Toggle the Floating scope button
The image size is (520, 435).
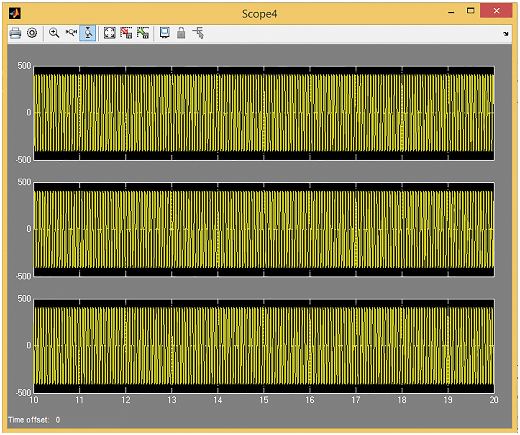(165, 33)
